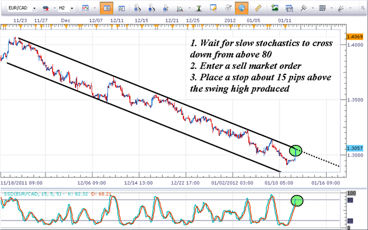This screenshot has width=368, height=230.
Task: Click the 2012 marker on top timeline
Action: (x=230, y=21)
